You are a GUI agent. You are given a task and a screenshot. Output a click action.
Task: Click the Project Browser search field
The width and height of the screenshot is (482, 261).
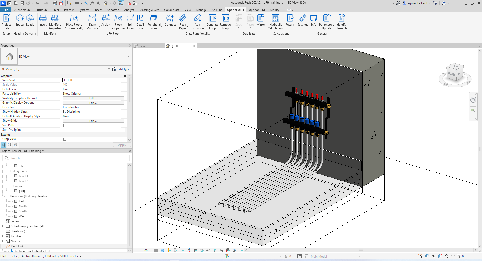click(66, 158)
